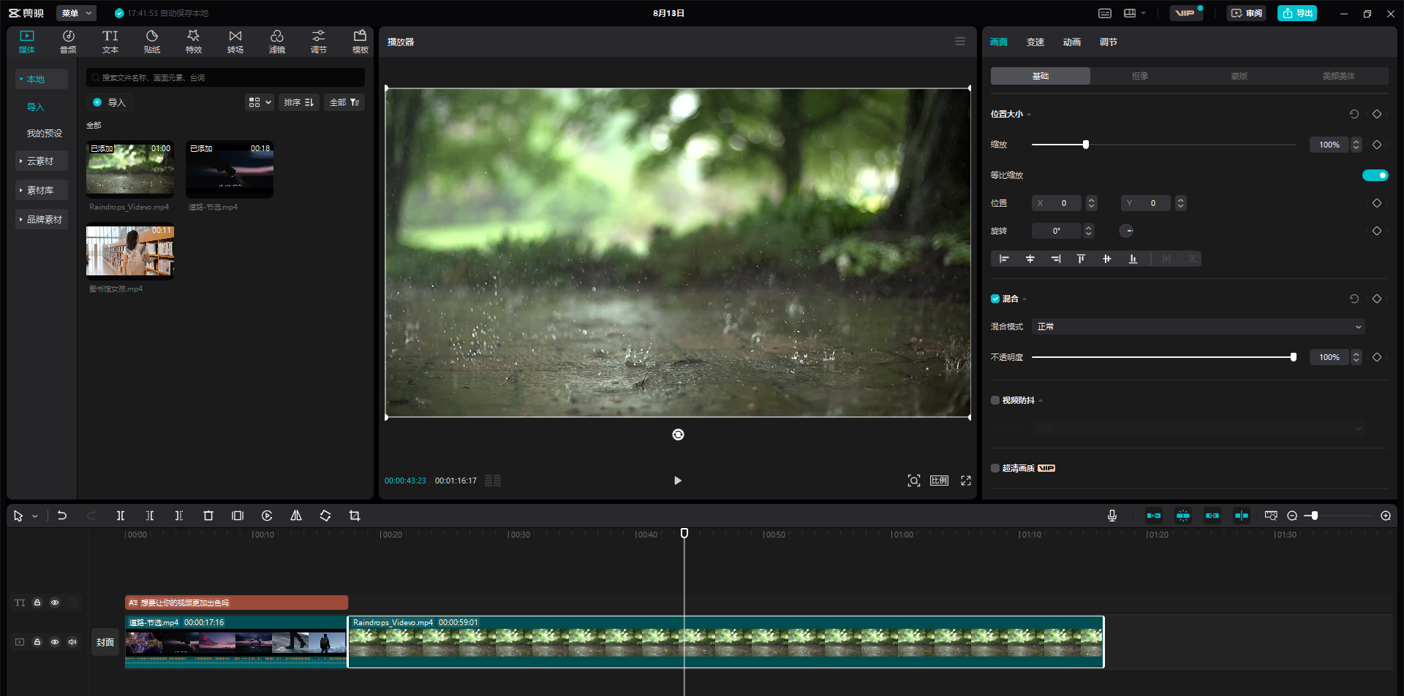Screen dimensions: 1404x696
Task: Expand the 云素材 tree item
Action: (x=42, y=161)
